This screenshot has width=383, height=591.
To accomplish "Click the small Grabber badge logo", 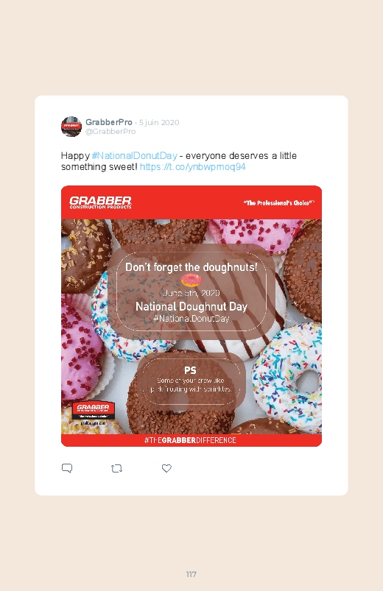I will (94, 410).
